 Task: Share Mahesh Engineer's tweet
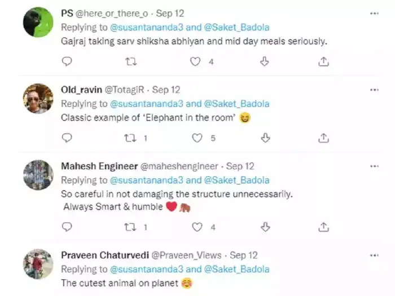[324, 227]
